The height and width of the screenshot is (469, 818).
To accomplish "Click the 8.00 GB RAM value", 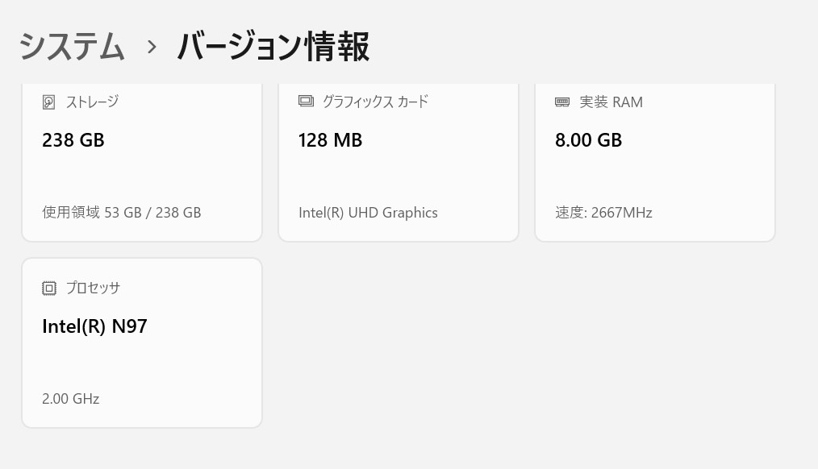I will pos(588,140).
